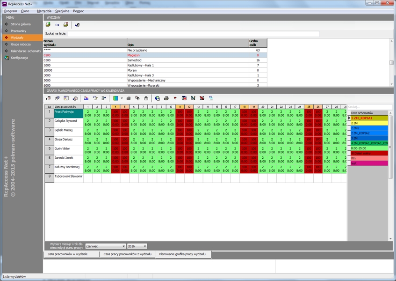The height and width of the screenshot is (281, 396).
Task: Select the yellow 2 ZM schema
Action: point(368,123)
